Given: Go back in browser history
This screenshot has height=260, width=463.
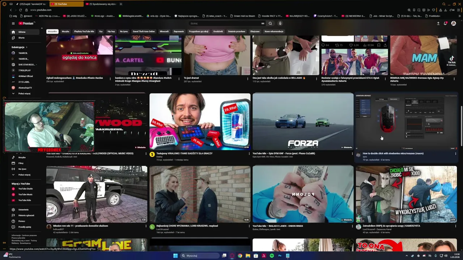Looking at the screenshot, I should [11, 10].
